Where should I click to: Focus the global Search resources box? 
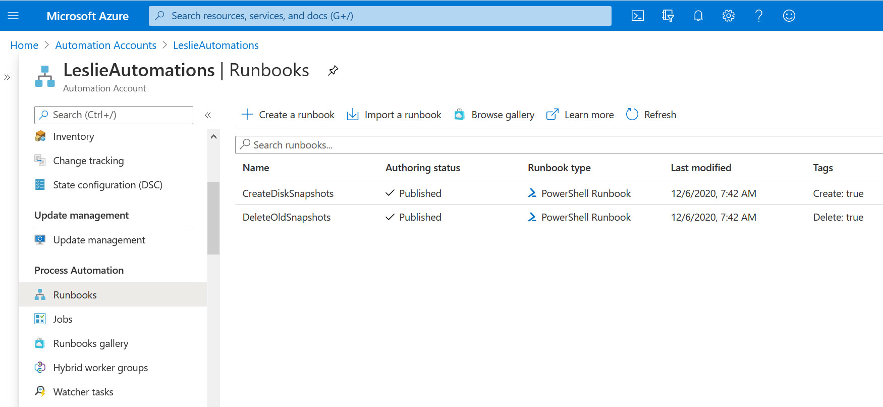(x=380, y=16)
